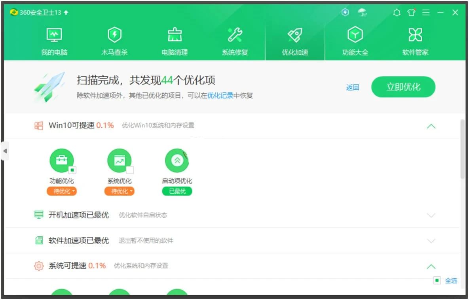This screenshot has height=300, width=469.
Task: Open the hamburger main menu
Action: tap(426, 13)
